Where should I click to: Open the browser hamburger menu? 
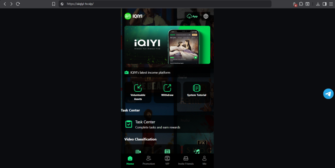(x=331, y=4)
